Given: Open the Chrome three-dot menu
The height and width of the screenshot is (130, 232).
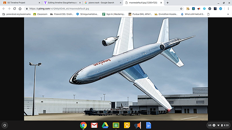Looking at the screenshot, I should (228, 9).
